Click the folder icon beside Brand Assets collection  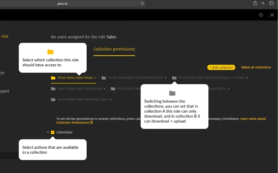point(104,78)
